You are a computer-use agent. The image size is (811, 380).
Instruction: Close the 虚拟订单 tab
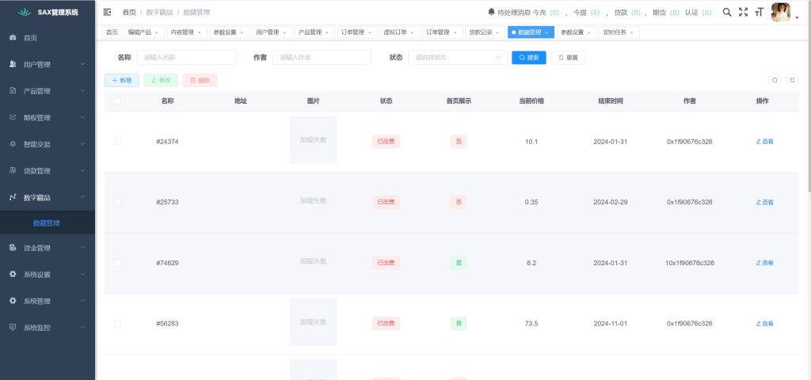[412, 32]
